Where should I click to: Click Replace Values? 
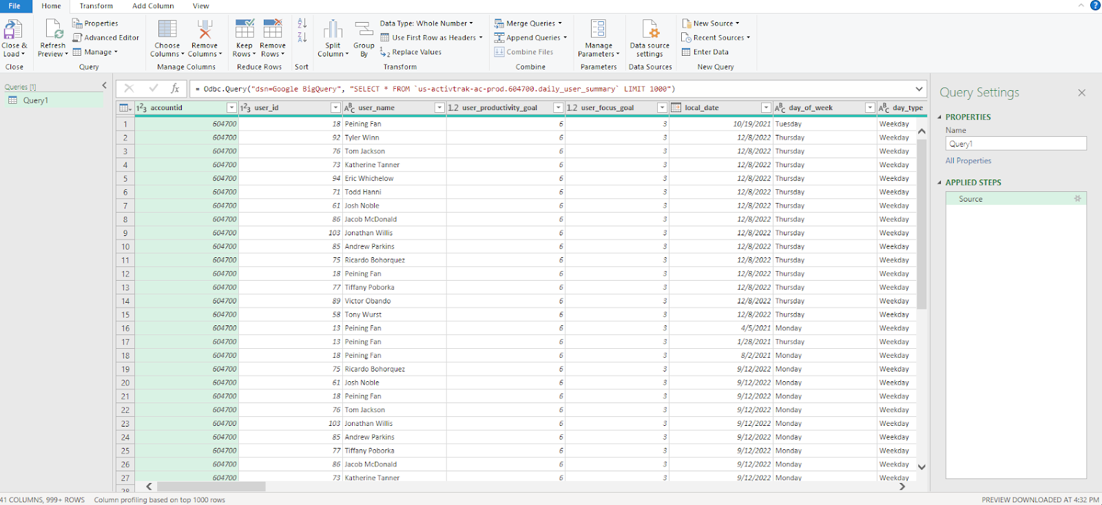(410, 52)
